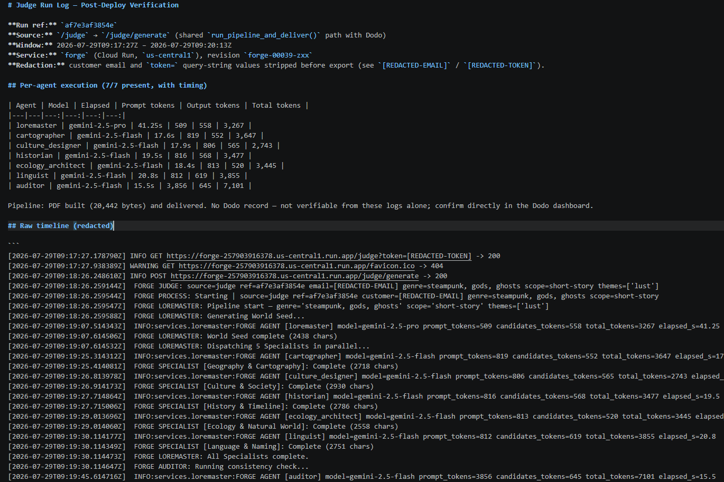
Task: Click the 'Pipeline: PDF built (20,442 bytes)' line
Action: click(300, 206)
